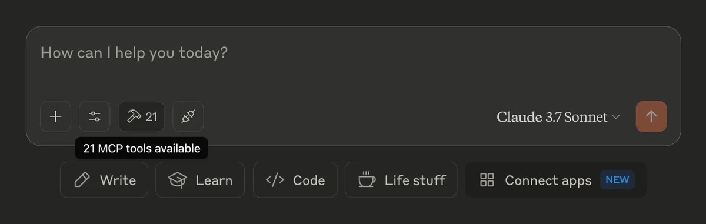Select the Write label text
Image resolution: width=706 pixels, height=224 pixels.
coord(118,180)
